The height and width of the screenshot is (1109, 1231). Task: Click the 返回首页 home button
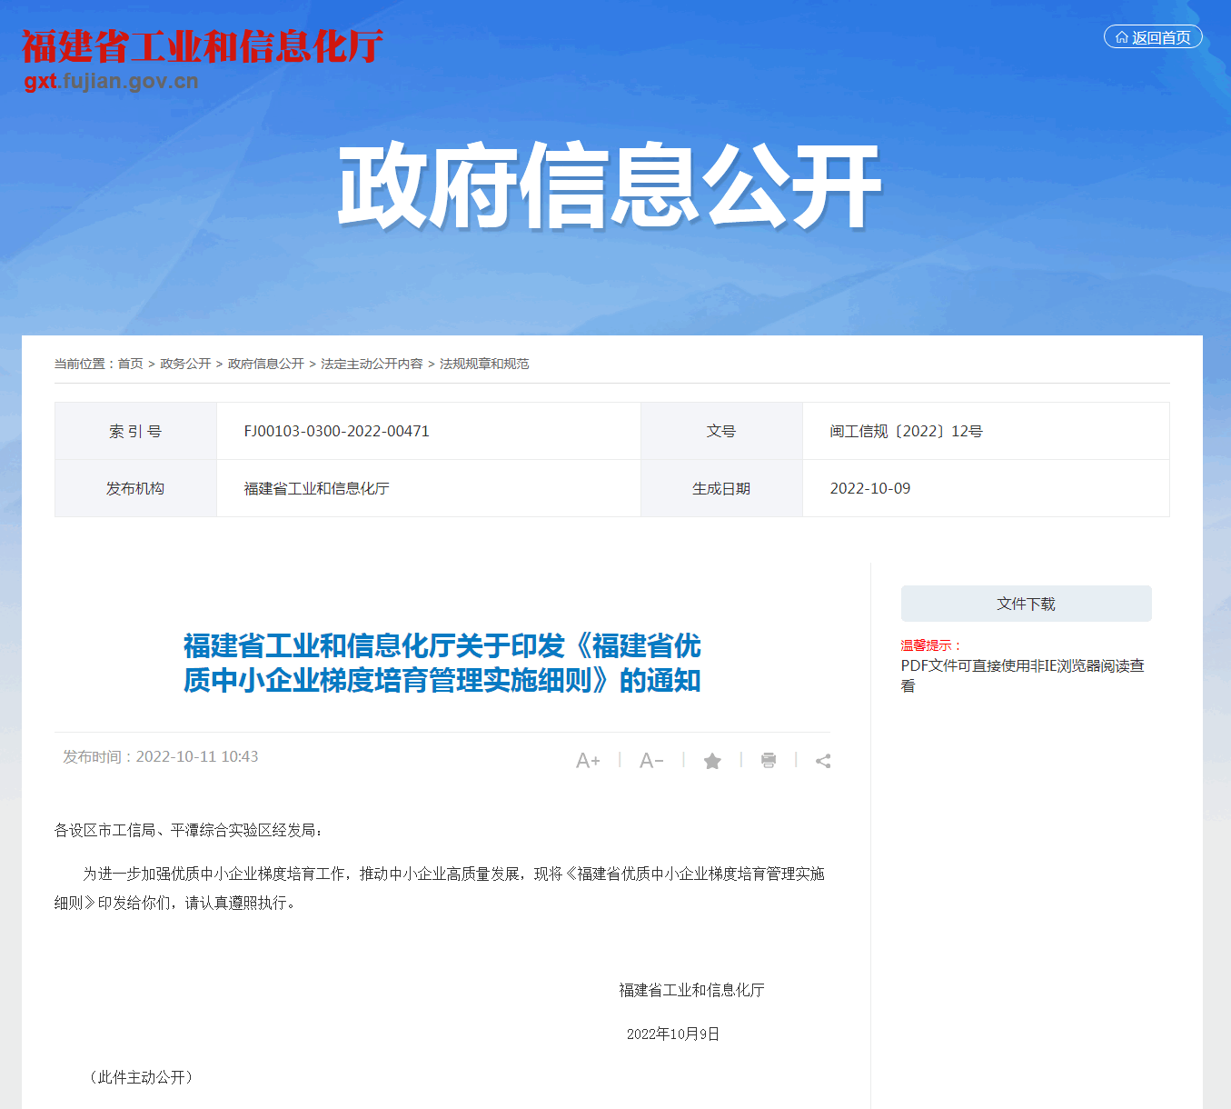(1152, 37)
